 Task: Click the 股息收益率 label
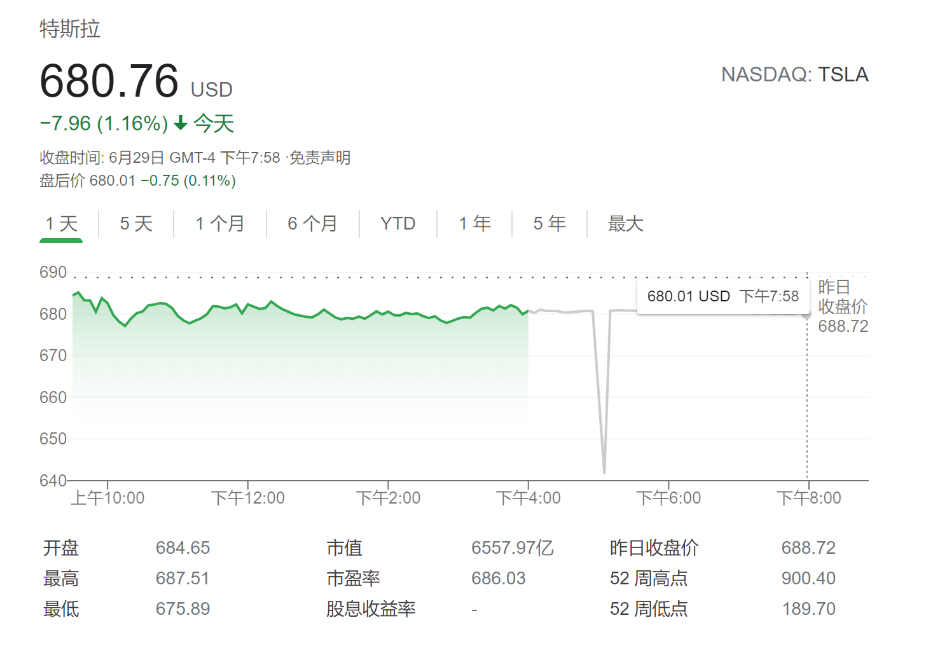click(x=371, y=609)
